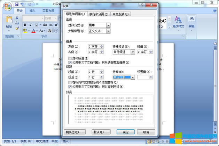Select the red font color button
Screen dimensions: 219x146
(33, 31)
